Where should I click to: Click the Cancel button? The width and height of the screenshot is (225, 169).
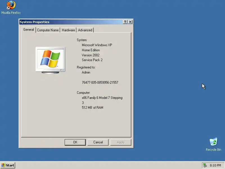pos(98,142)
